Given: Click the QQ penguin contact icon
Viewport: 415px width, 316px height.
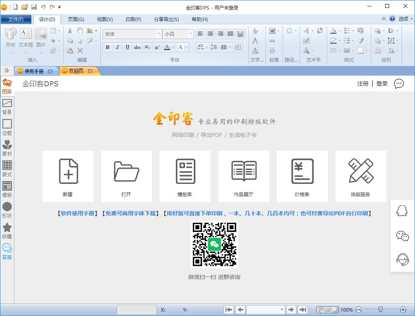Looking at the screenshot, I should (x=402, y=211).
